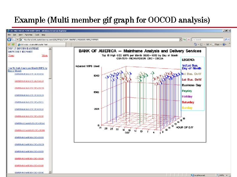Click the Holiday legend entry
This screenshot has width=237, height=177.
tap(187, 96)
